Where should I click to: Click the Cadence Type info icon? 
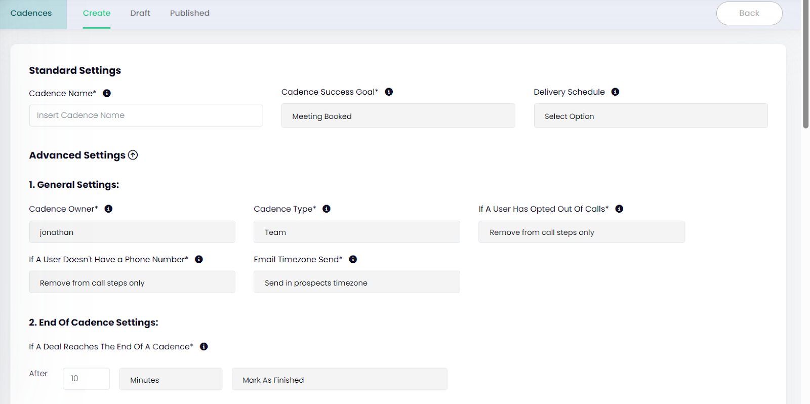[x=327, y=209]
